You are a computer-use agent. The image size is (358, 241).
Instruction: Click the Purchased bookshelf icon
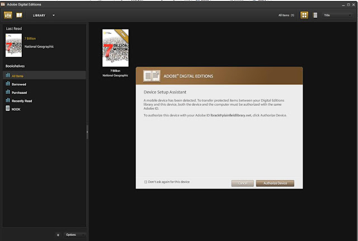pyautogui.click(x=8, y=92)
